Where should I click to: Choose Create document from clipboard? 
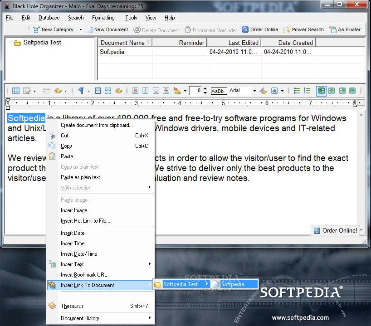pyautogui.click(x=101, y=125)
